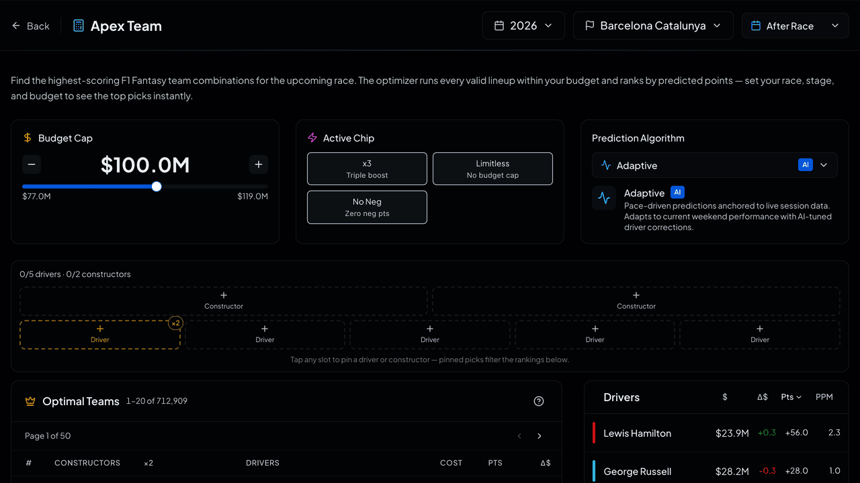
Task: Click the Budget Cap dollar icon
Action: pyautogui.click(x=28, y=138)
